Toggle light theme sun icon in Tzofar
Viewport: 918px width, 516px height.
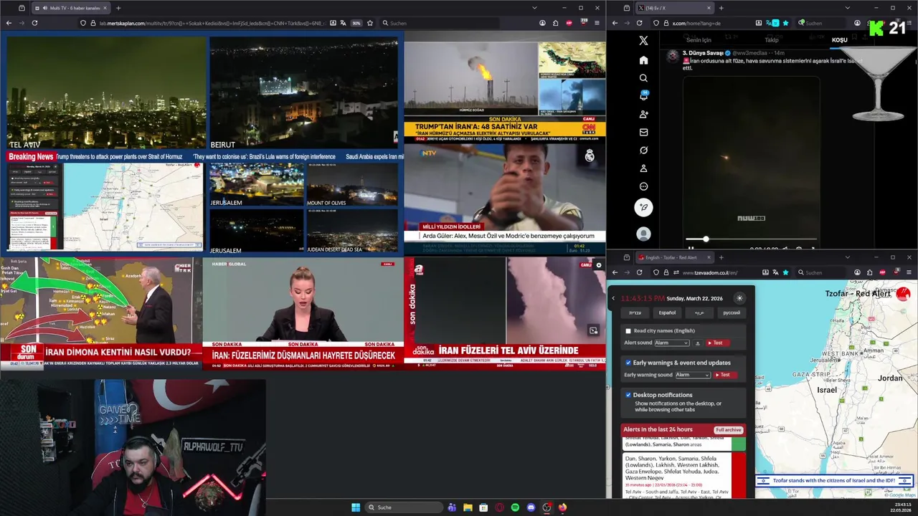click(739, 298)
